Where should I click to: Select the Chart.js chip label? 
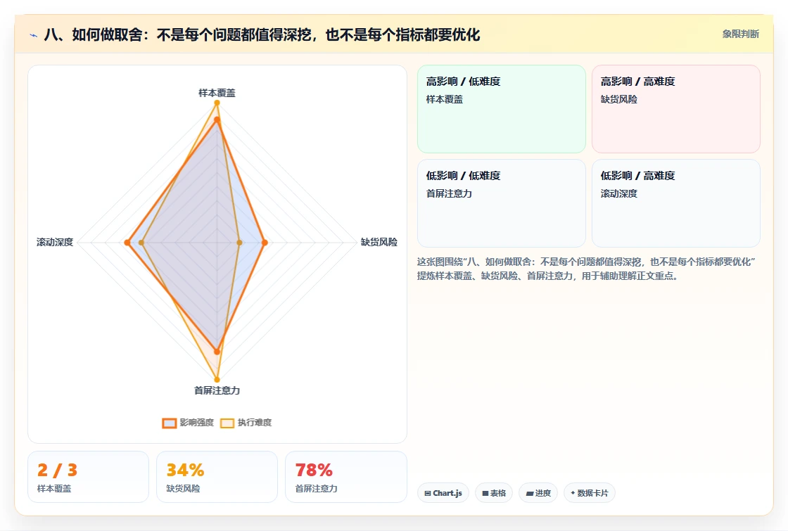447,493
